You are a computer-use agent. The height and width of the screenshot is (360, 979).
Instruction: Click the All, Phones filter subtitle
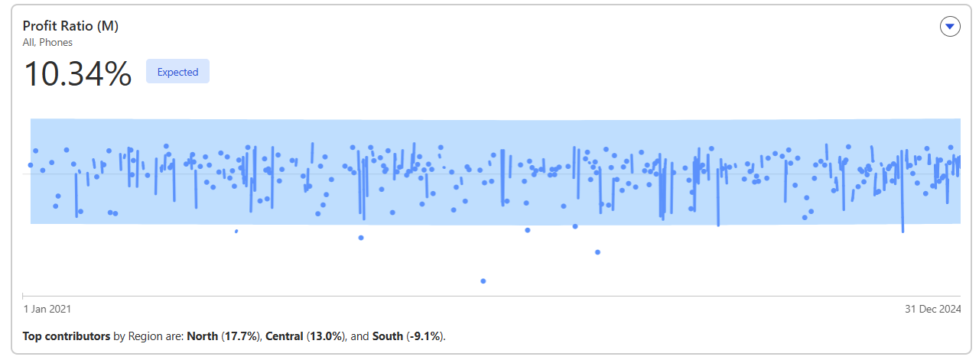[x=47, y=42]
